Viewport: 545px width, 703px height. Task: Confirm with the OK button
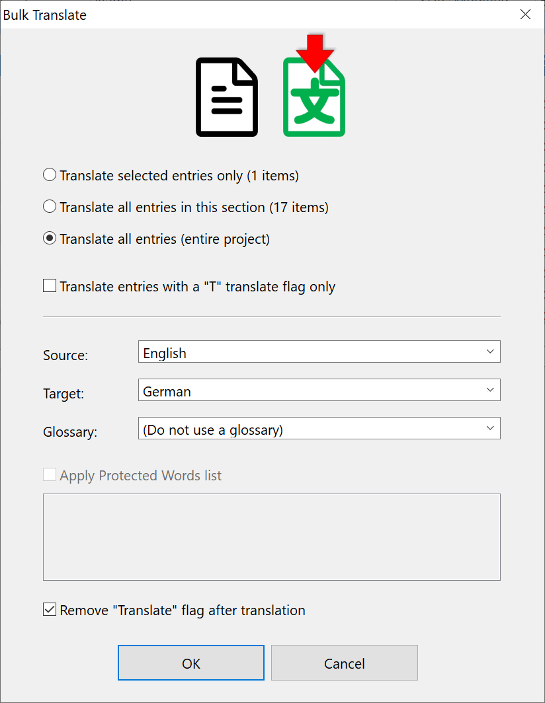(x=191, y=663)
